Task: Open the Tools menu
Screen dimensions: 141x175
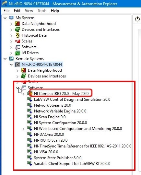Action: tap(42, 11)
